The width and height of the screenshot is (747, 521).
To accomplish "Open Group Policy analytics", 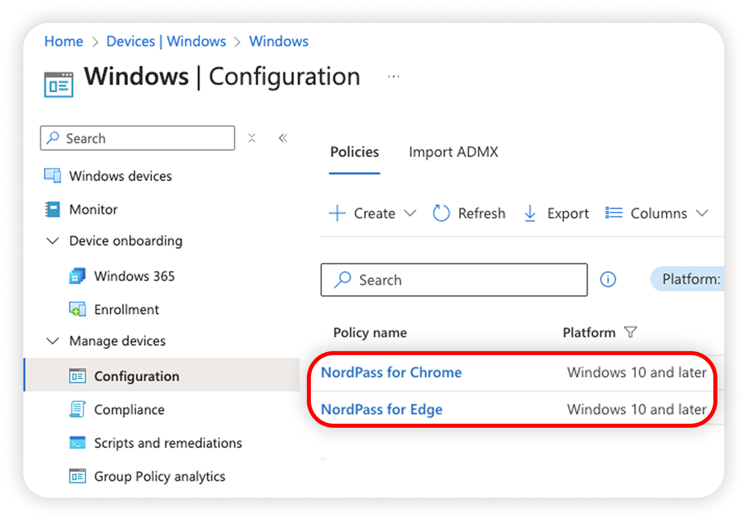I will (159, 476).
